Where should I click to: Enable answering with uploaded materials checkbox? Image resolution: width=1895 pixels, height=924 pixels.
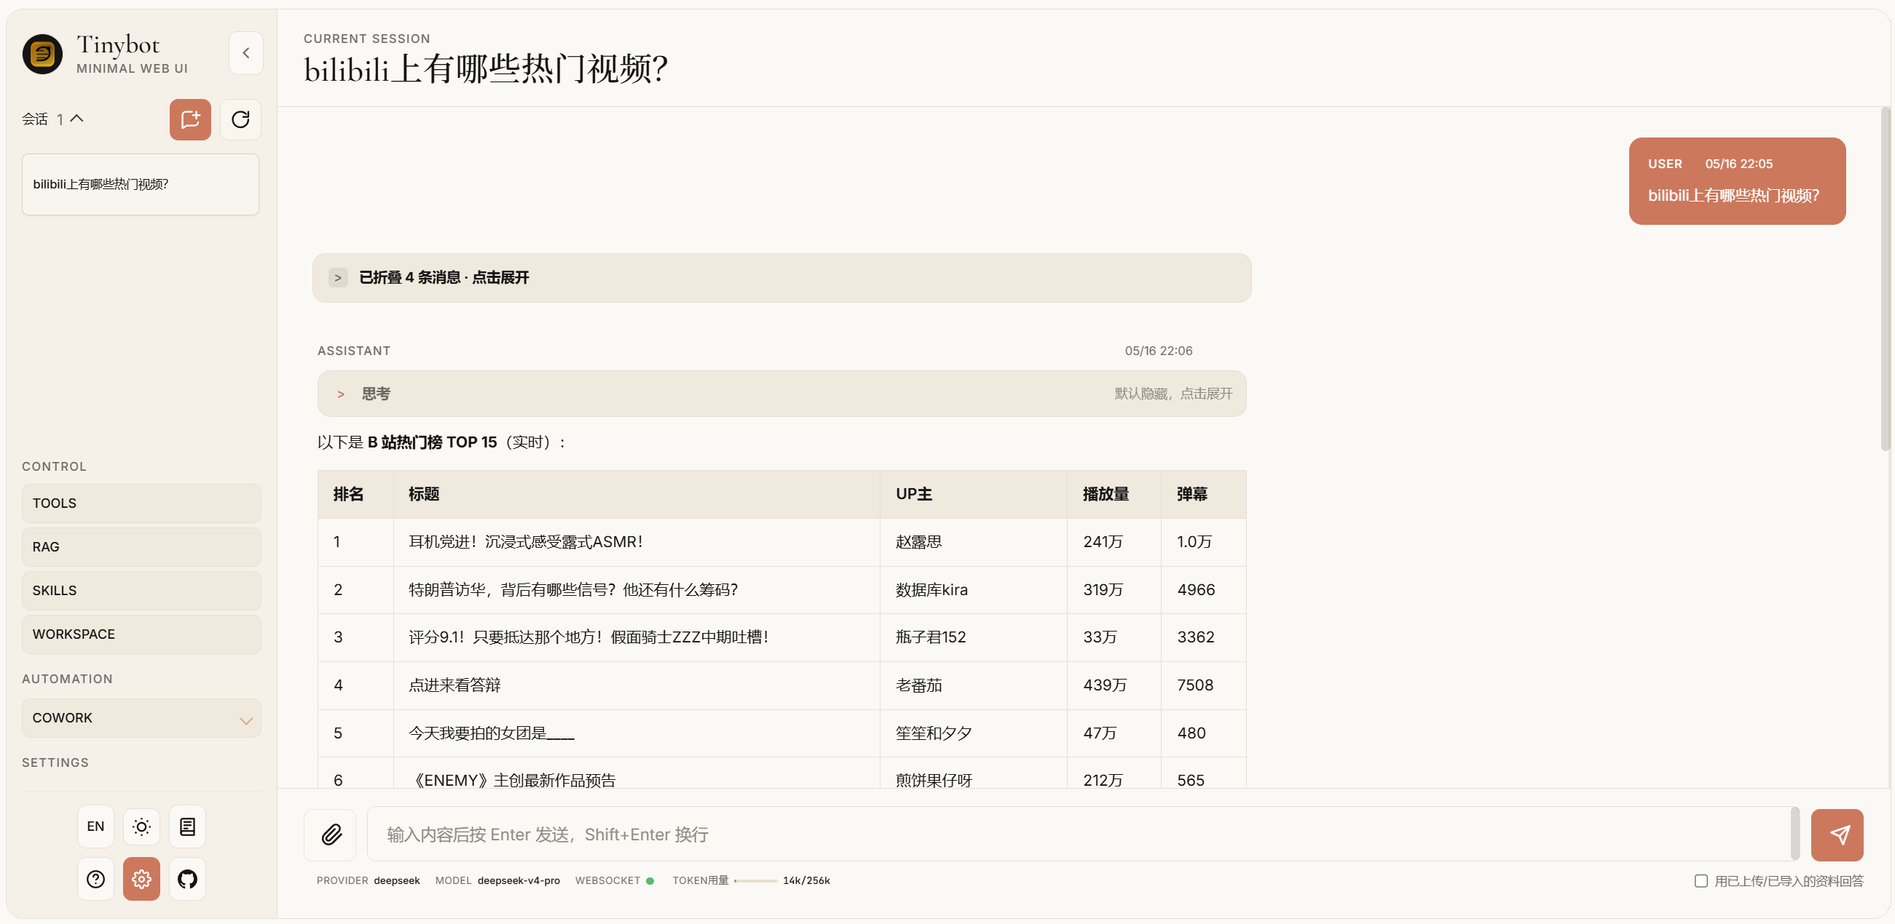(1701, 880)
